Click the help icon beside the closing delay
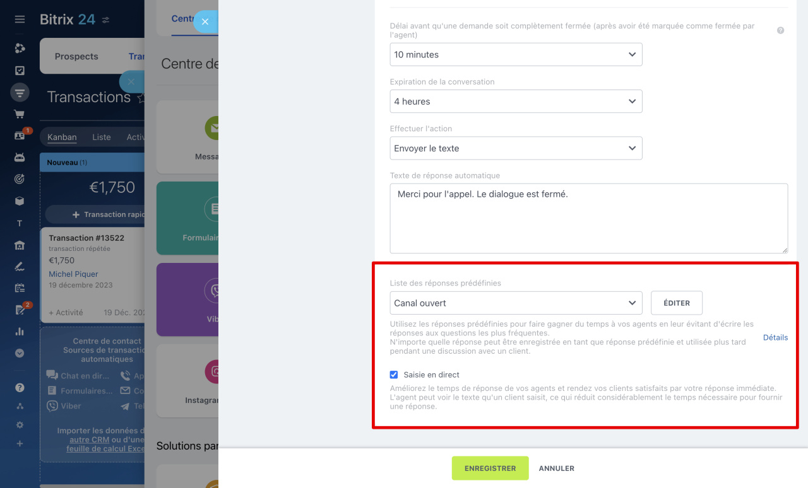Image resolution: width=808 pixels, height=488 pixels. coord(781,30)
